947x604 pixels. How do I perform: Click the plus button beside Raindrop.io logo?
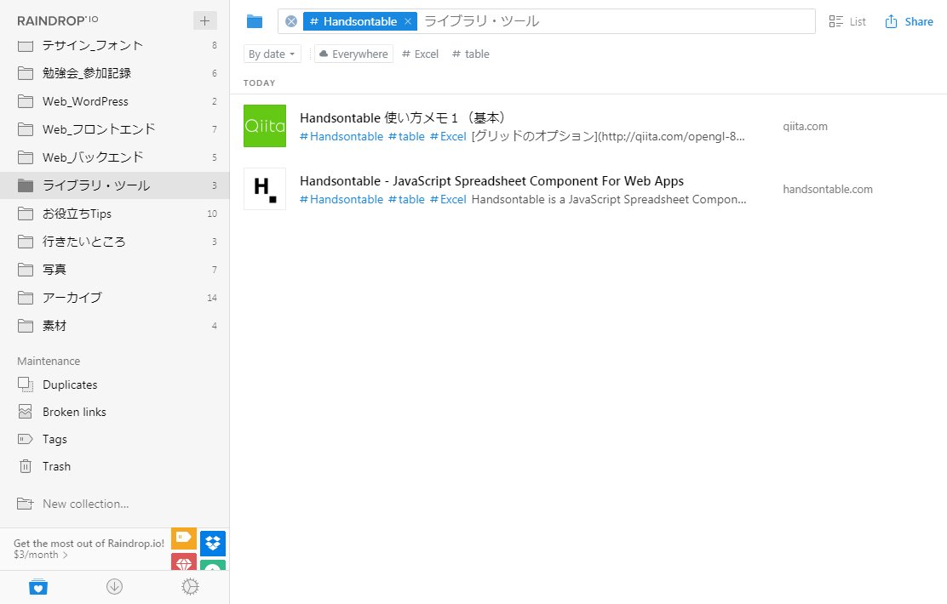pos(204,20)
